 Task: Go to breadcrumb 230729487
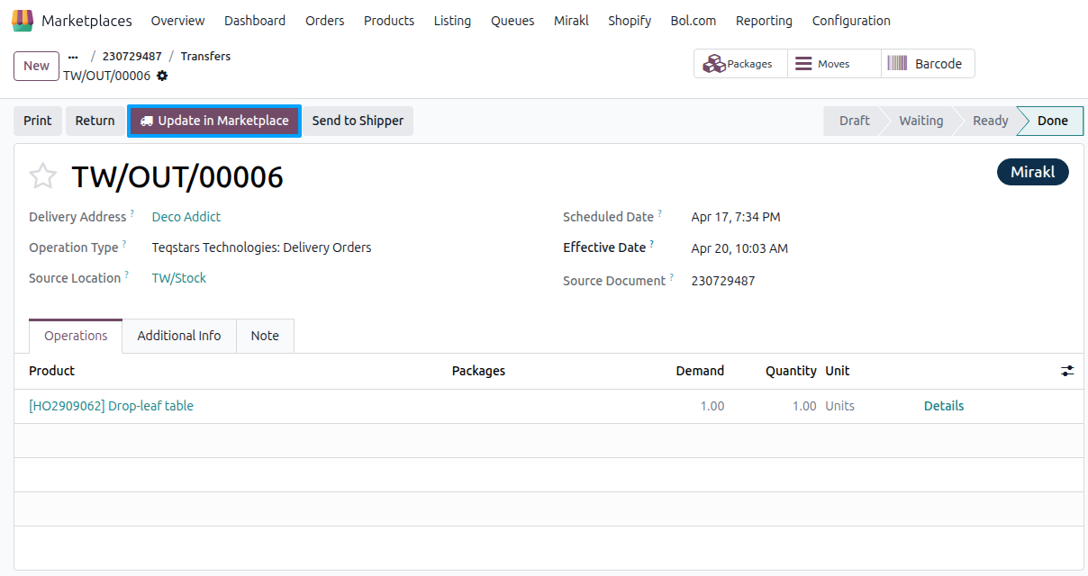[x=132, y=56]
